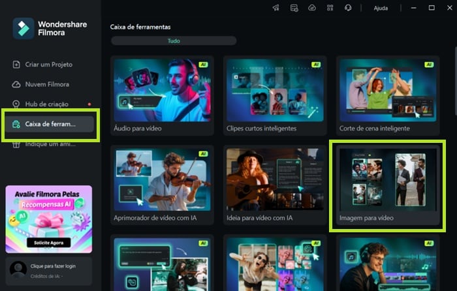Click the Caixa de ferramentas heading text
This screenshot has width=457, height=291.
pyautogui.click(x=140, y=27)
